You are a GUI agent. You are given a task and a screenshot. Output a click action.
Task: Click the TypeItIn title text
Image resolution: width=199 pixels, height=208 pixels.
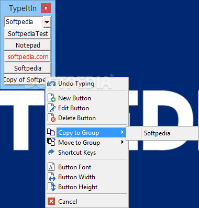click(x=23, y=8)
